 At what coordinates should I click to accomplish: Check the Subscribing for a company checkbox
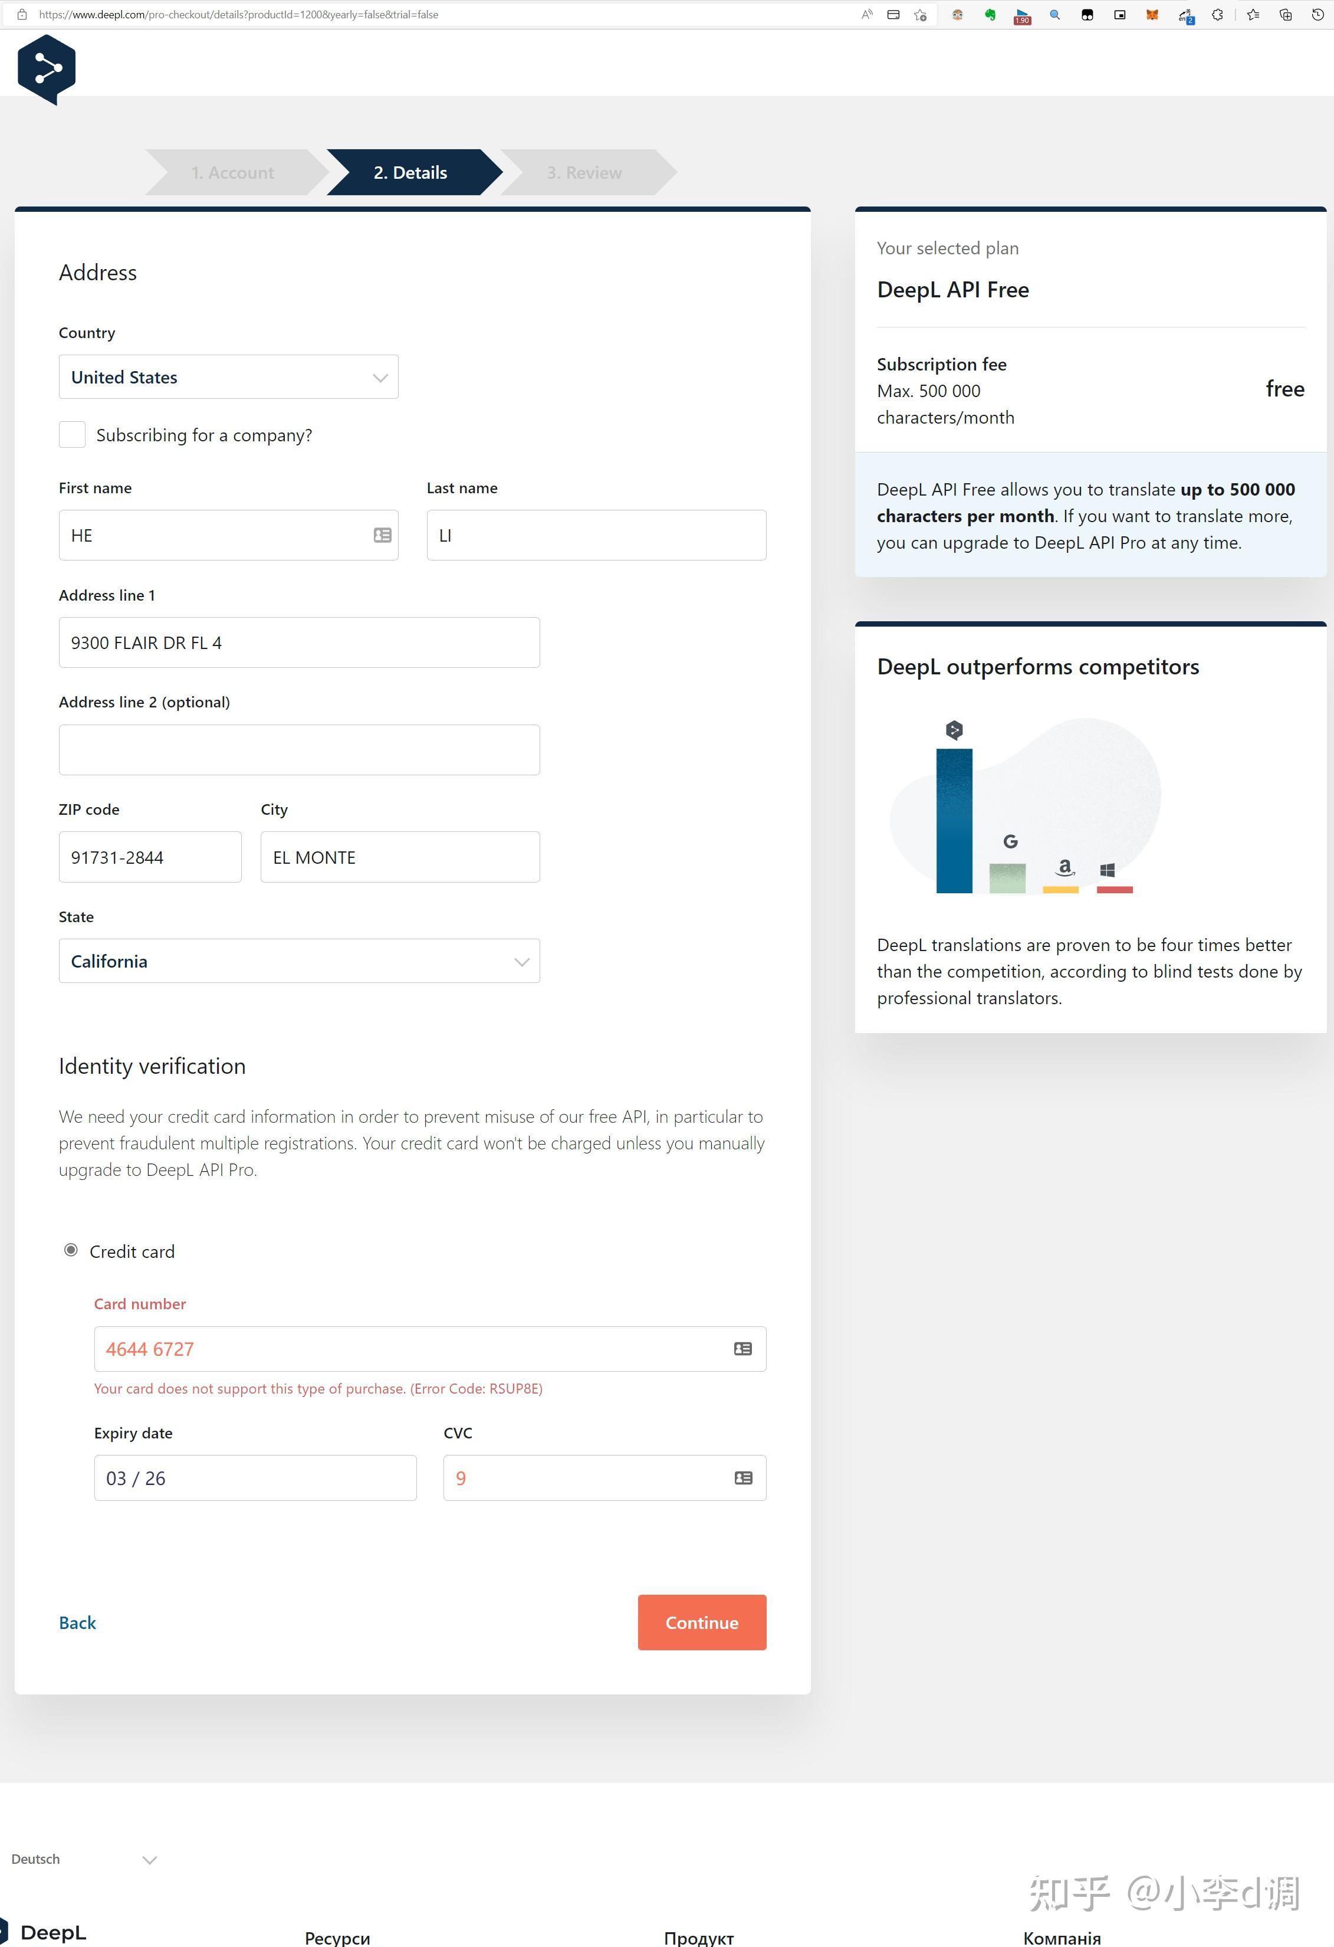tap(72, 435)
